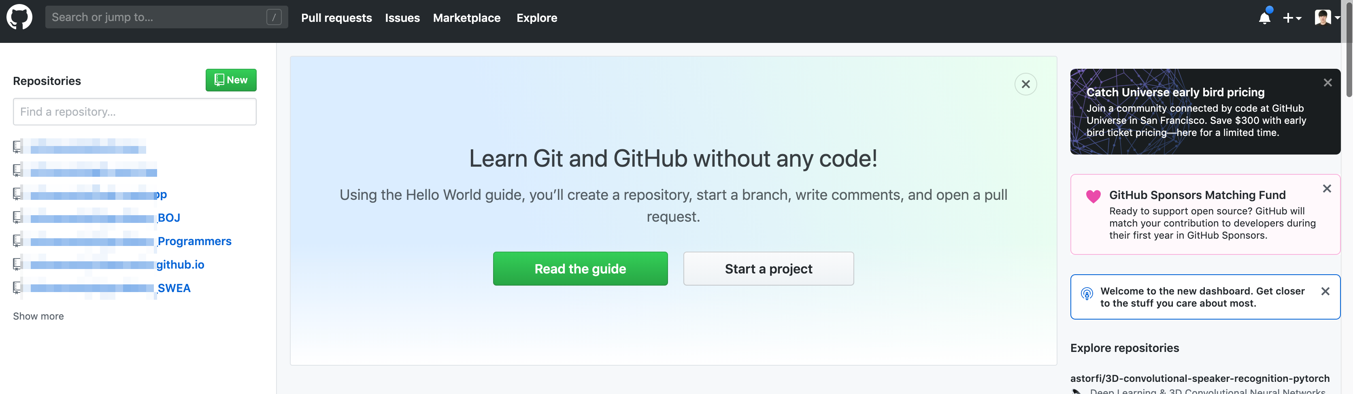Image resolution: width=1353 pixels, height=394 pixels.
Task: Open GitHub Sponsors Matching Fund title
Action: (x=1197, y=195)
